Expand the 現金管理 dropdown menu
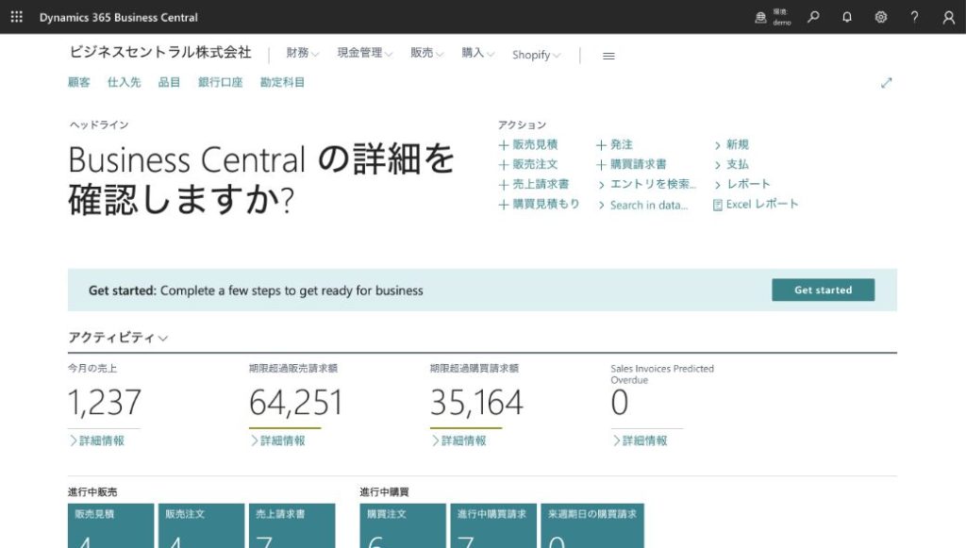Image resolution: width=966 pixels, height=548 pixels. pyautogui.click(x=364, y=54)
